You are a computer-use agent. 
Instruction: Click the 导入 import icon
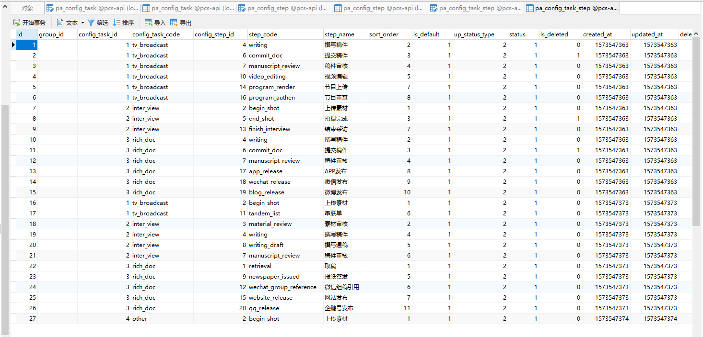149,22
